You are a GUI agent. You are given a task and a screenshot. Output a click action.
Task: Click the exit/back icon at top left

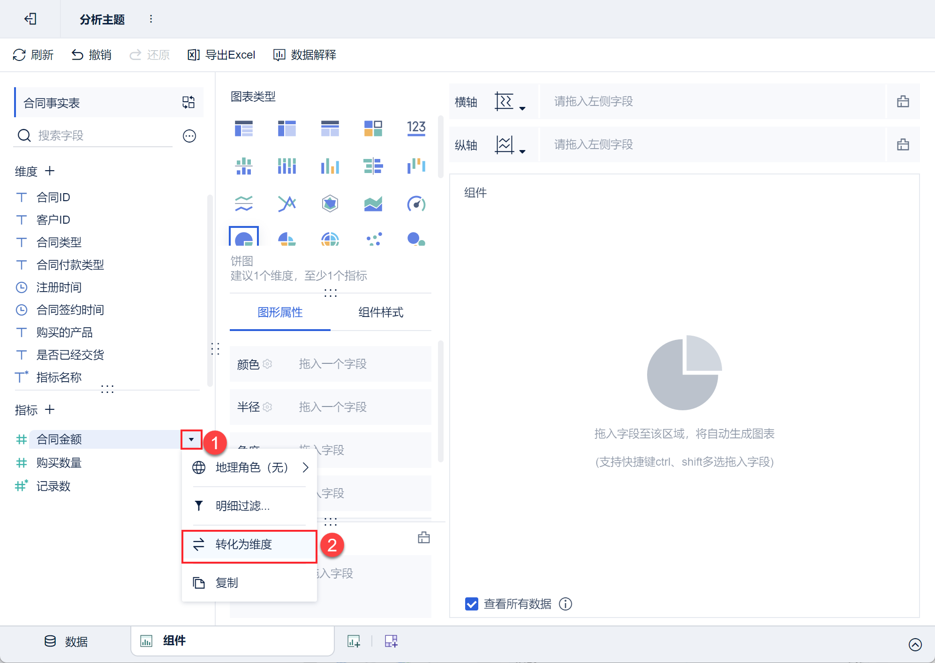coord(30,19)
